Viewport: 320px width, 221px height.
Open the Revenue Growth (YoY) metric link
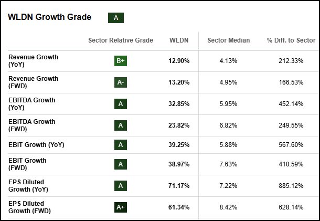click(x=33, y=60)
